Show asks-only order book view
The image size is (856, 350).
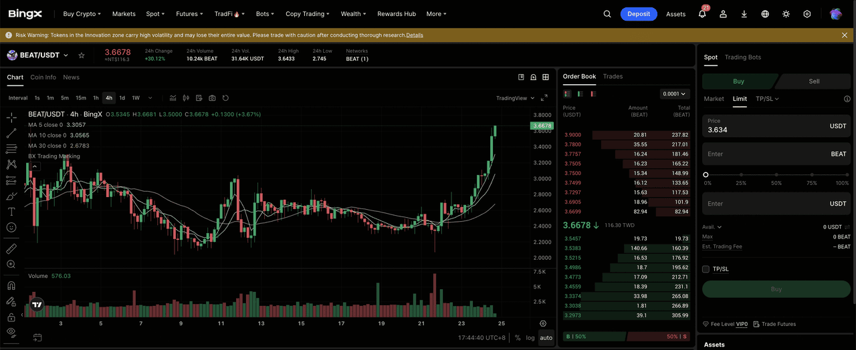click(593, 94)
